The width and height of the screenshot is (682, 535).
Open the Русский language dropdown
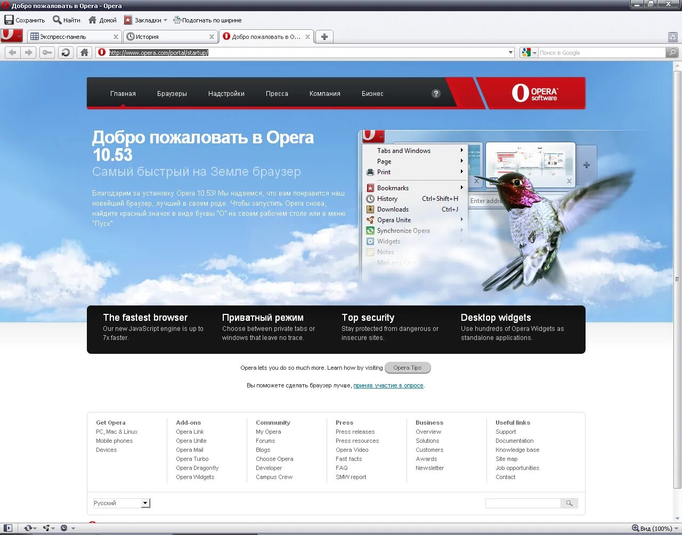click(x=121, y=503)
